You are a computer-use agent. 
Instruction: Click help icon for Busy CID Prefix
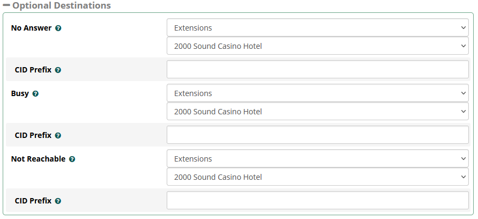point(58,135)
